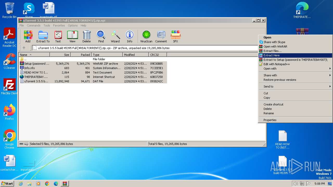Choose Extract Here in context menu
This screenshot has width=333, height=187.
295,55
